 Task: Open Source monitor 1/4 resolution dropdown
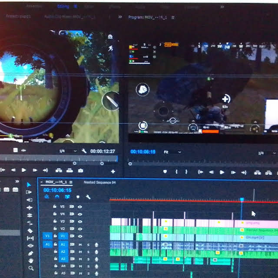(x=68, y=151)
